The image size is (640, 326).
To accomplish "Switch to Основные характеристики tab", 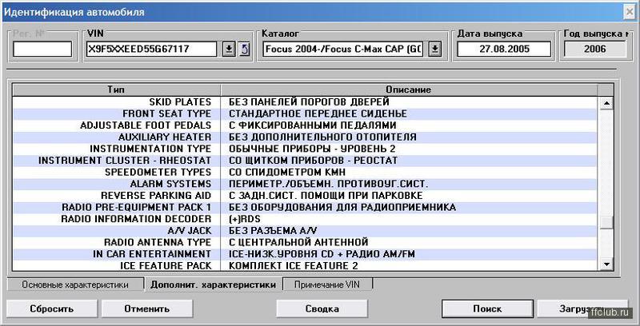I will [x=75, y=284].
